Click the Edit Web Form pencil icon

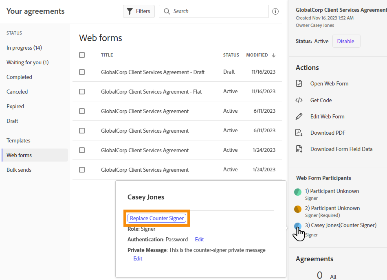[299, 116]
